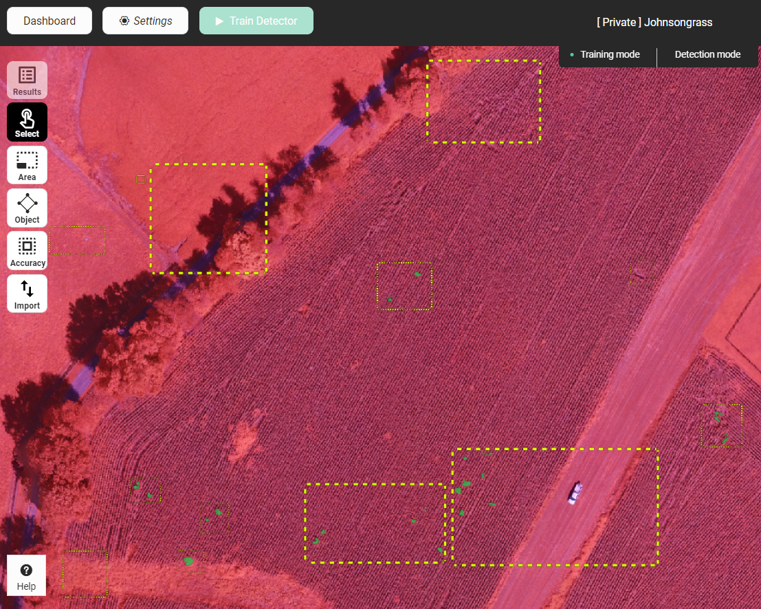
Task: Select the Accuracy tool
Action: [x=27, y=251]
